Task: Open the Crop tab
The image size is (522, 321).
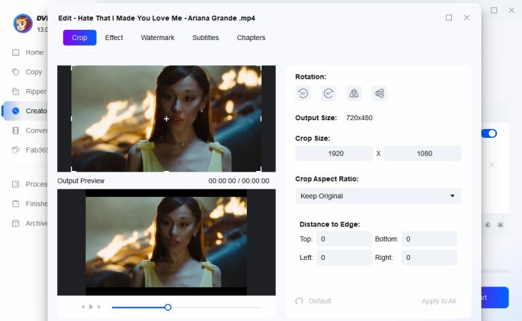Action: point(80,37)
